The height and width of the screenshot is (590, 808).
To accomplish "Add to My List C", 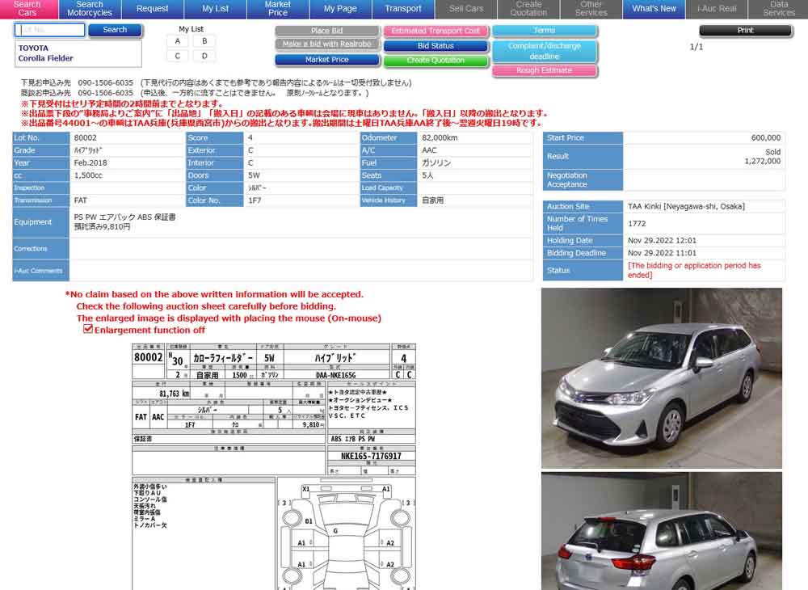I will pyautogui.click(x=178, y=56).
